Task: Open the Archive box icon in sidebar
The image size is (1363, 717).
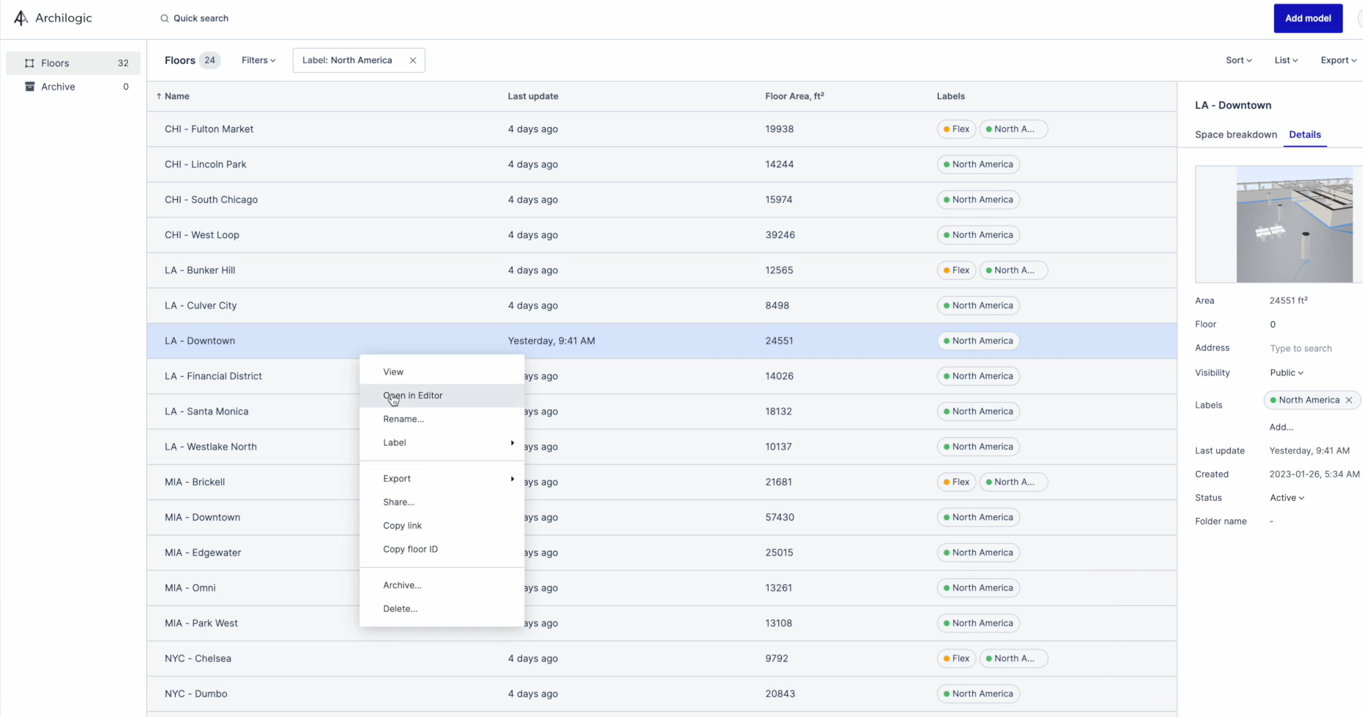Action: coord(30,87)
